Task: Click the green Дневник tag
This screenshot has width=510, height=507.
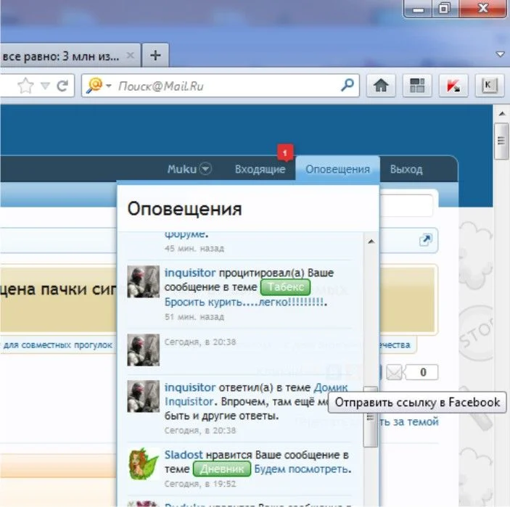Action: tap(222, 469)
